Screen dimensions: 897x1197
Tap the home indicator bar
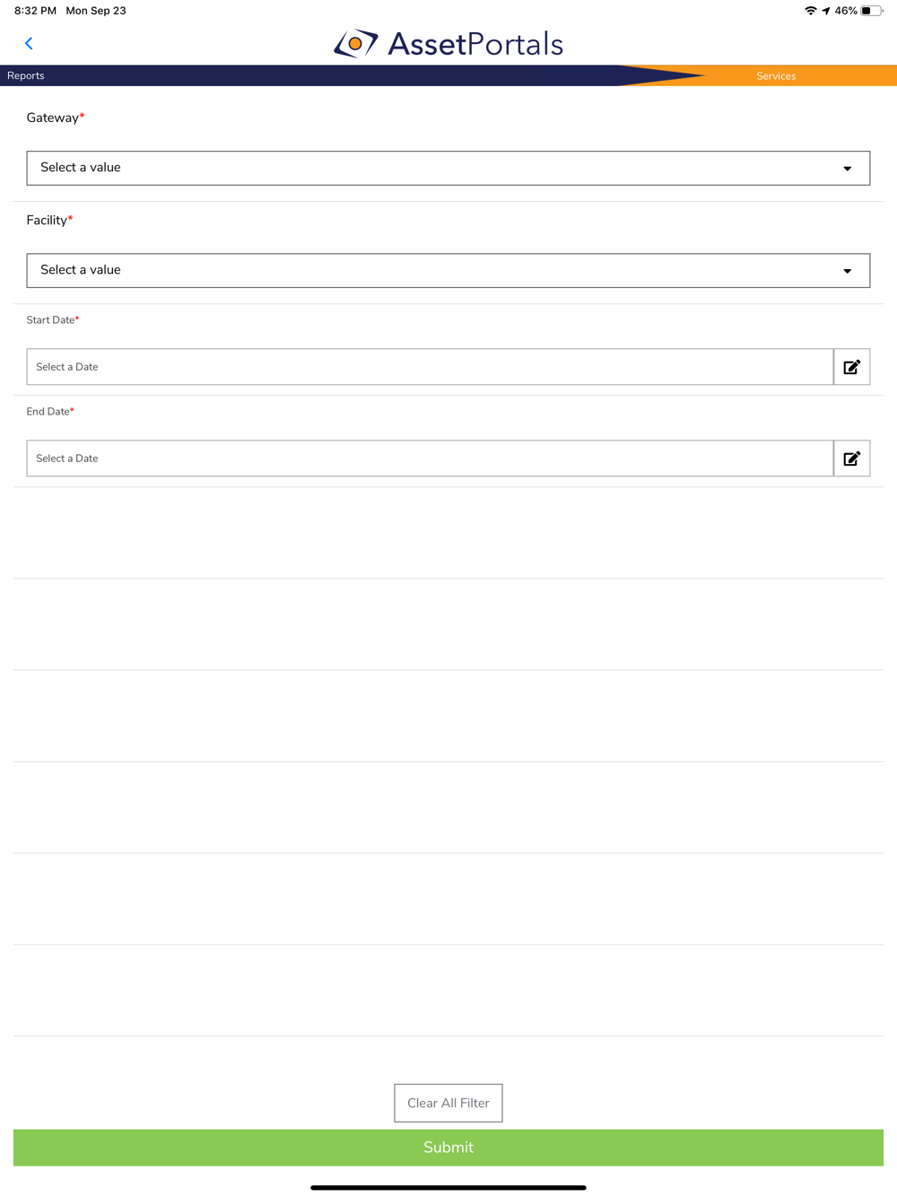(x=448, y=1187)
